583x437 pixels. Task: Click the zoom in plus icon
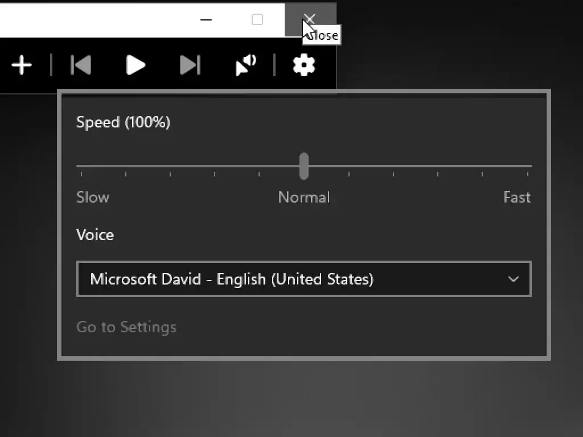[22, 65]
